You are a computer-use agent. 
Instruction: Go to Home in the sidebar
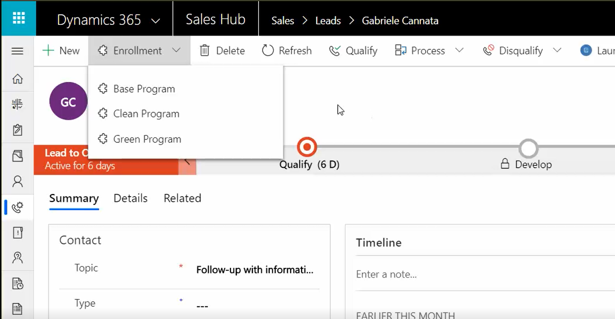click(18, 79)
